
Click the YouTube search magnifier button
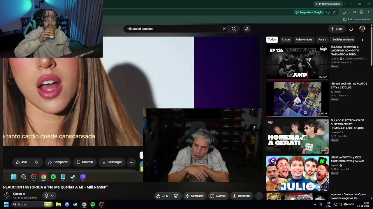[x=234, y=29]
